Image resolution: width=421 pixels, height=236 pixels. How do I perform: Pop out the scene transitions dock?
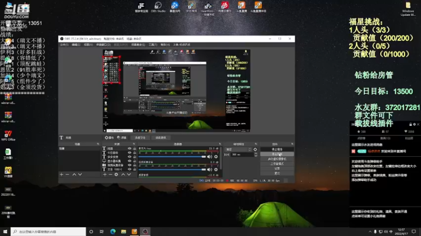(256, 144)
